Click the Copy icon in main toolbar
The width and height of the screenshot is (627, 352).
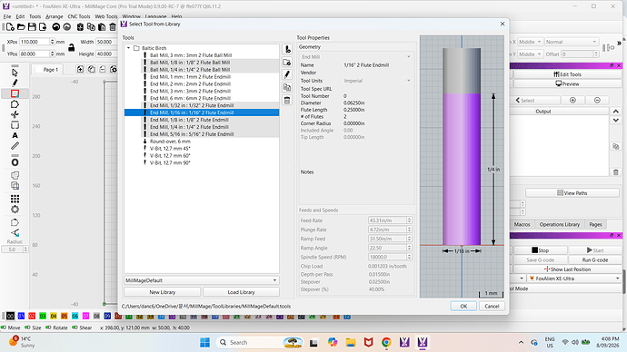pyautogui.click(x=91, y=26)
